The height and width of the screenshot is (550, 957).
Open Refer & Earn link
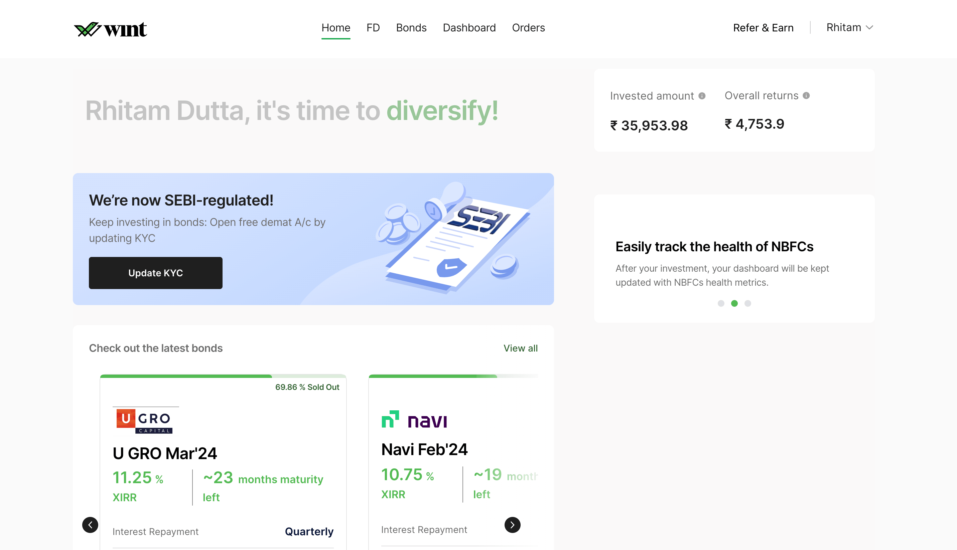click(763, 28)
